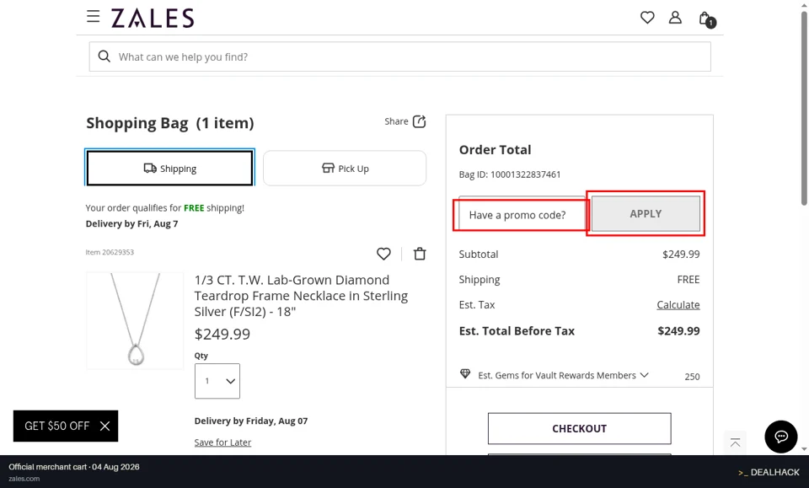Select the Shipping tab
809x488 pixels.
[x=169, y=169]
